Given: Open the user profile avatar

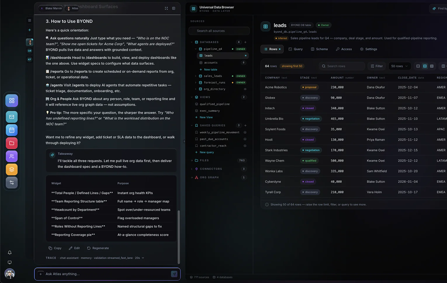Looking at the screenshot, I should [10, 274].
